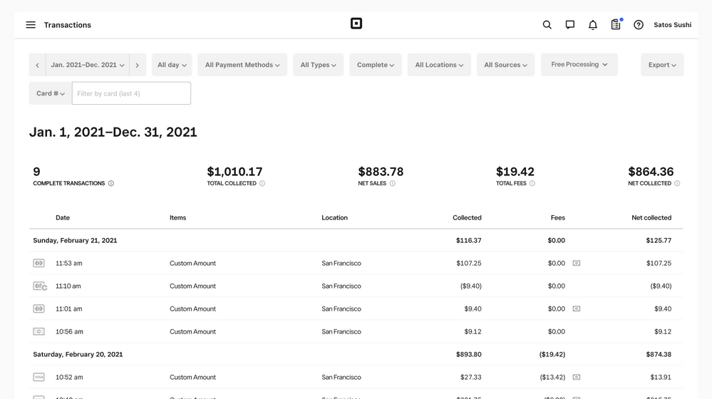Open the All Payment Methods dropdown

click(x=242, y=65)
